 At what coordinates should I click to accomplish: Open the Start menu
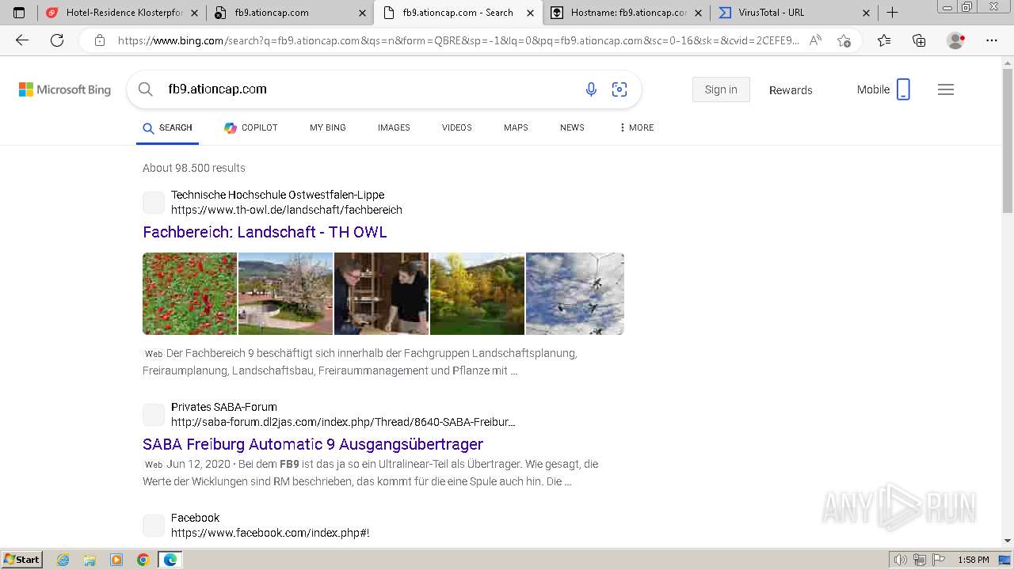click(21, 560)
